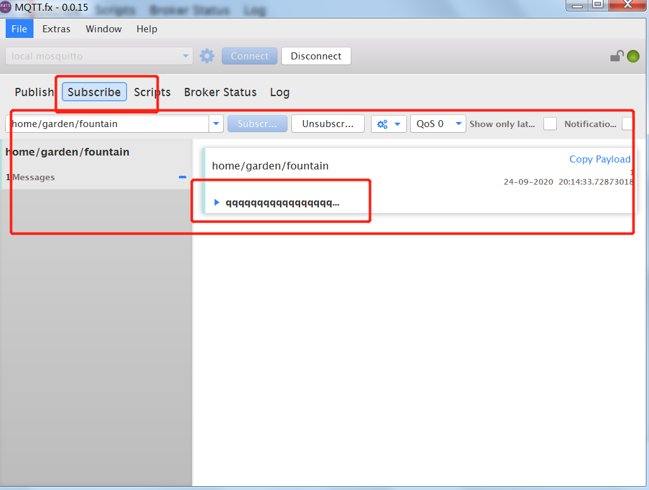Open the subscription settings gear on the Subscribe toolbar

(384, 123)
